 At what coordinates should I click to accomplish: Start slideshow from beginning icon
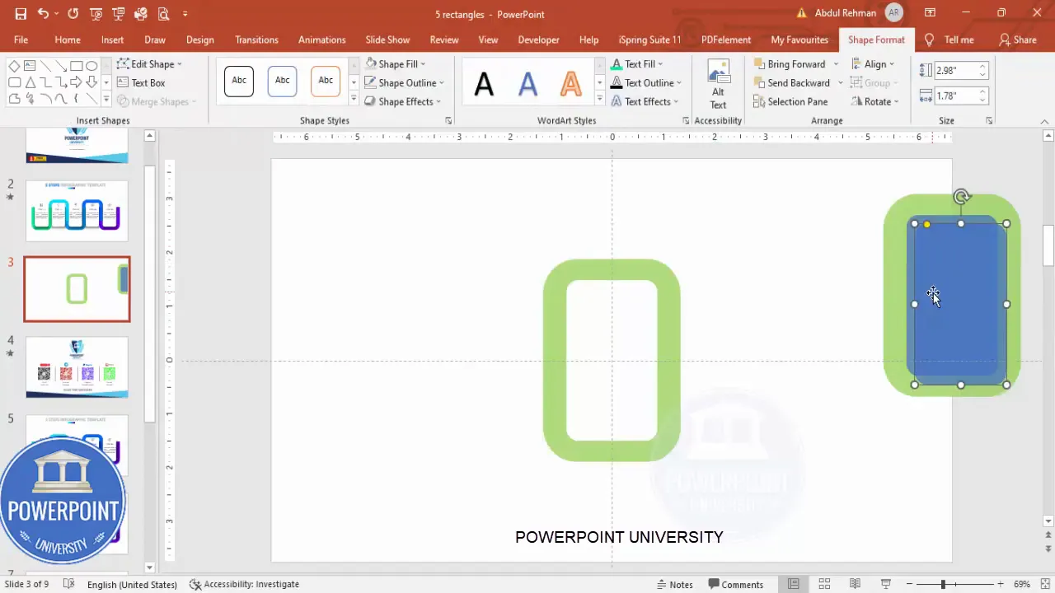pyautogui.click(x=96, y=14)
